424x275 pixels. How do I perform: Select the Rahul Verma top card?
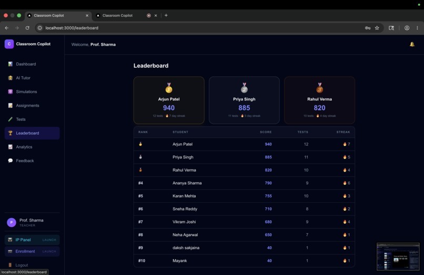coord(320,100)
